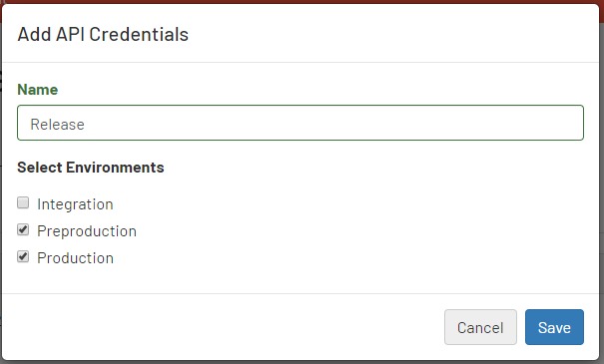
Task: Click the Integration label text
Action: pos(75,204)
